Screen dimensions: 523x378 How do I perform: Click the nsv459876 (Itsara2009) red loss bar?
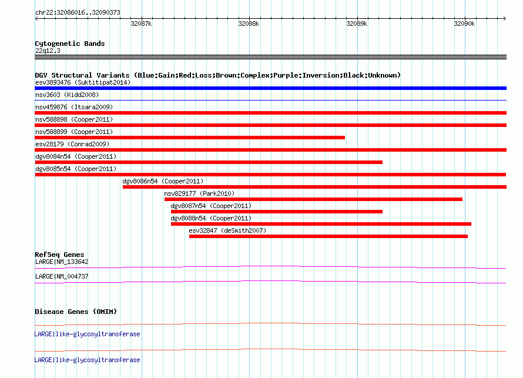270,113
